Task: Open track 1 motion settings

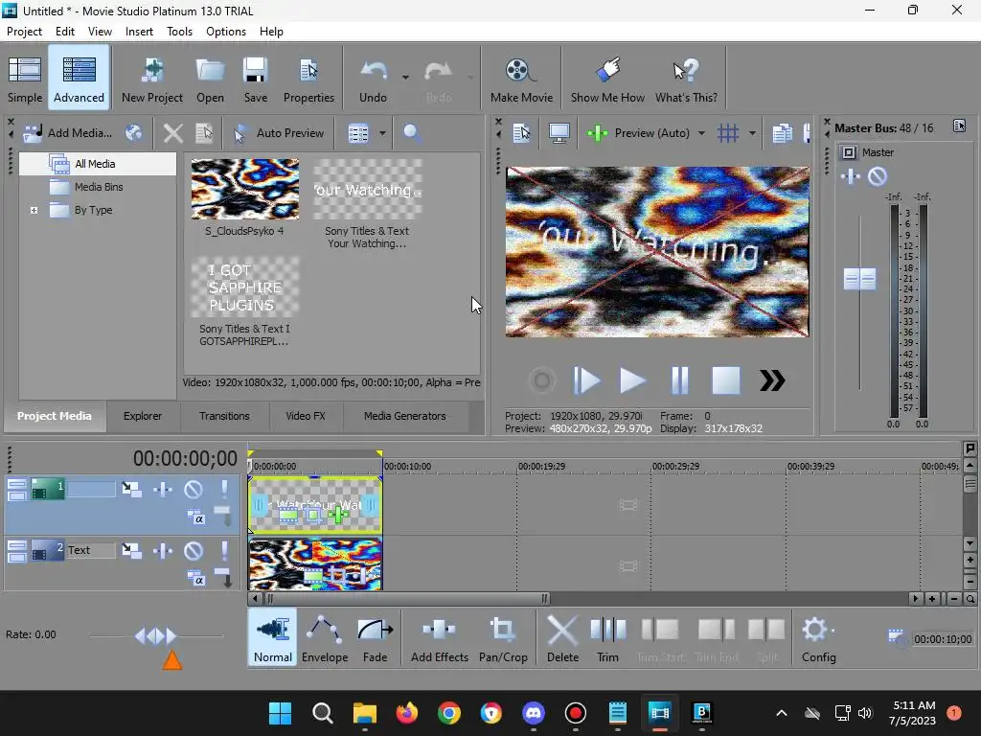Action: pyautogui.click(x=131, y=489)
